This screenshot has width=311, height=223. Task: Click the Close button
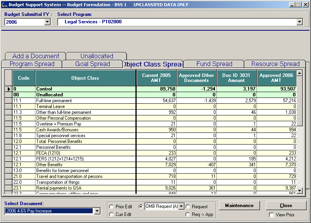coord(286,206)
